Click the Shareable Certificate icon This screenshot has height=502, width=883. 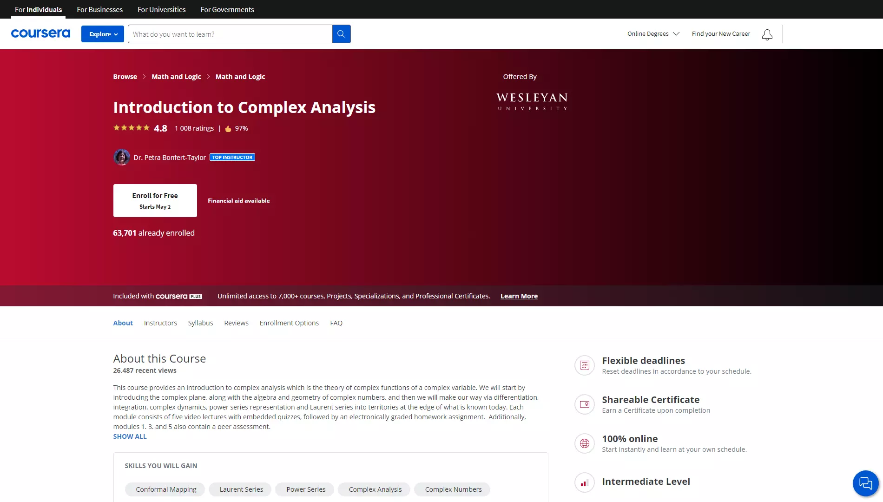(585, 404)
